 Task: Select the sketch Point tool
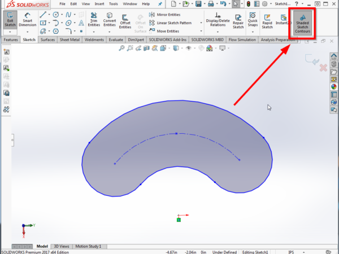click(81, 31)
